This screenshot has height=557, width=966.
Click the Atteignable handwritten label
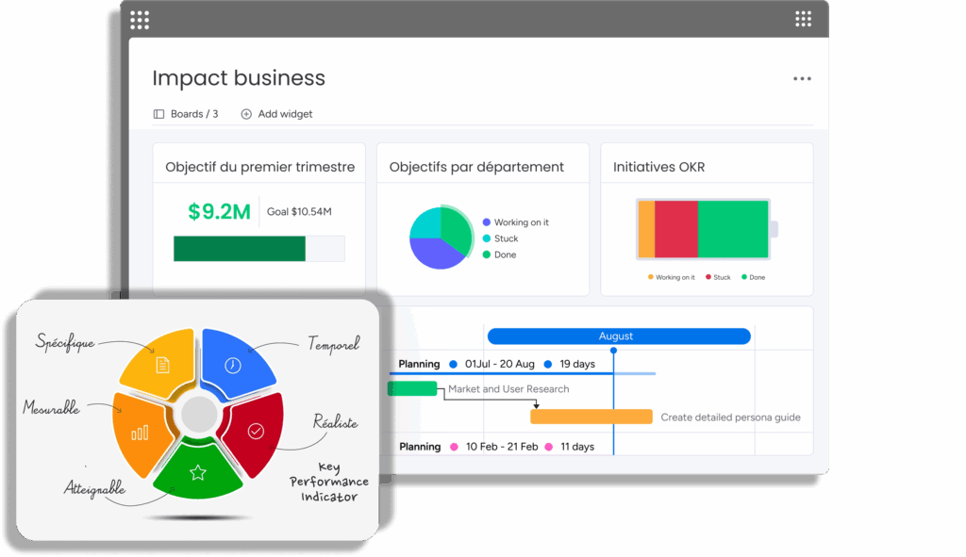tap(95, 489)
